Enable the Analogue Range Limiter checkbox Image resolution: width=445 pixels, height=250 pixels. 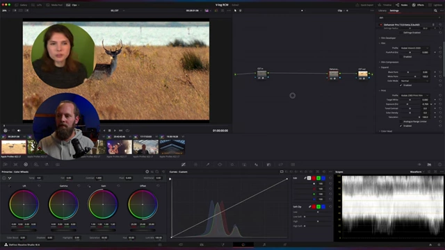coord(401,122)
